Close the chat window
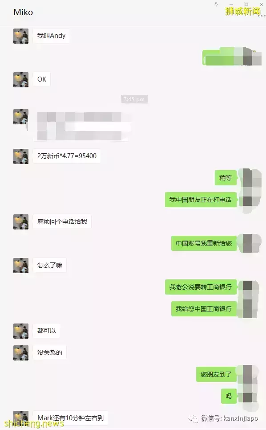The width and height of the screenshot is (266, 430). 262,4
